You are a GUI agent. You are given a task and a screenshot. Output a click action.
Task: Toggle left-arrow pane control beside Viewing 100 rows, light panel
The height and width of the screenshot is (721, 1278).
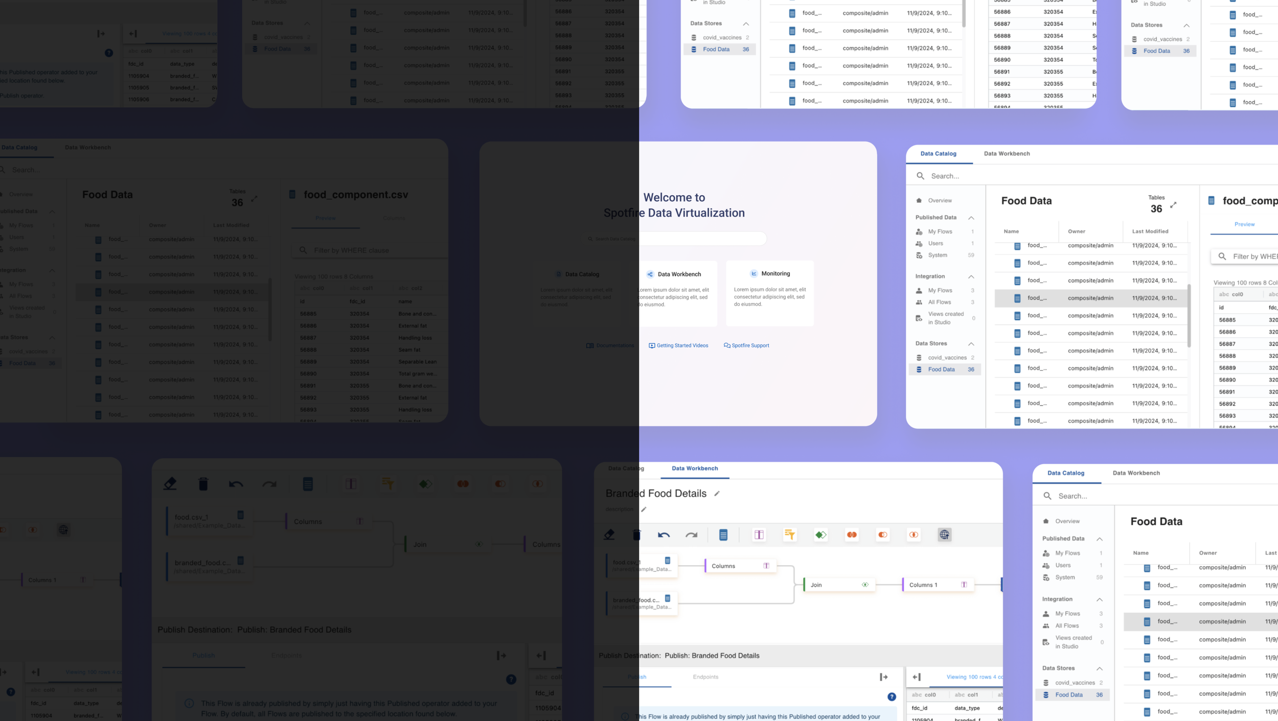tap(917, 677)
